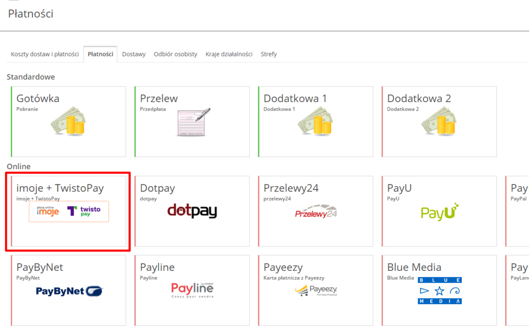Click the 'Przedpłata' subtitle under Przelew
Image resolution: width=529 pixels, height=330 pixels.
coord(152,109)
